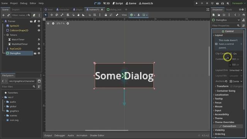Expand the Container Sizing section

(226, 91)
